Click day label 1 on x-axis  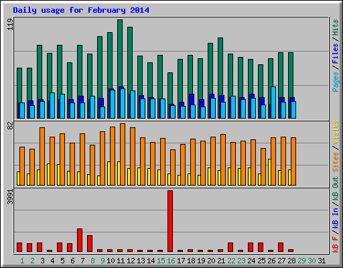[22, 261]
